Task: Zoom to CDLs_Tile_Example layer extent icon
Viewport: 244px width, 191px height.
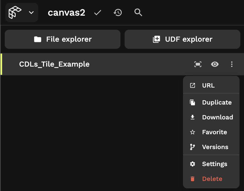Action: click(198, 64)
